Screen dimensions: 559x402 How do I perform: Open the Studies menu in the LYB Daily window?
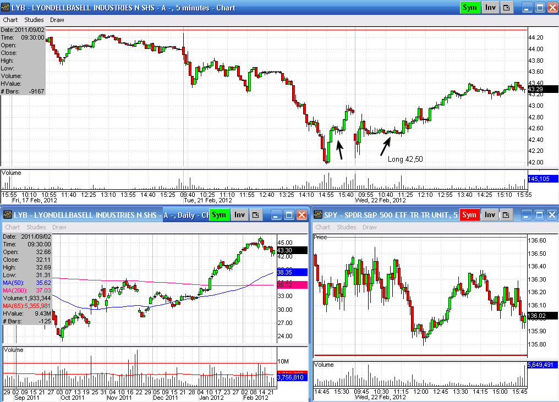pos(36,227)
